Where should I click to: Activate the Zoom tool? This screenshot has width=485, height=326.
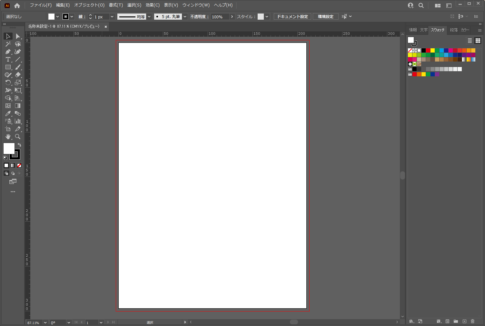tap(18, 137)
